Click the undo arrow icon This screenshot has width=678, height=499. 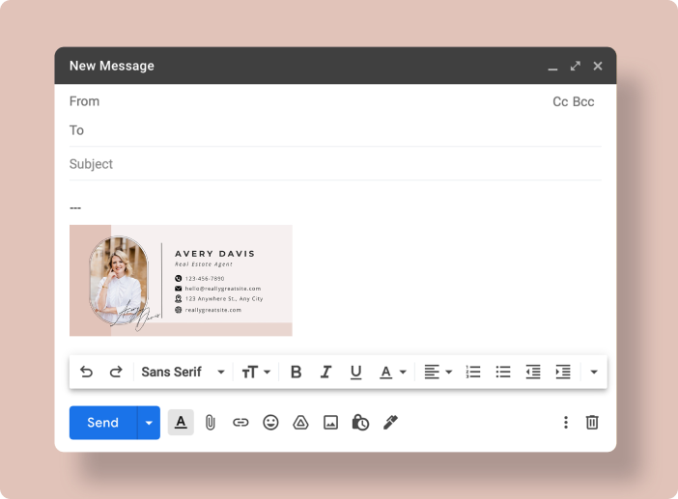click(86, 372)
